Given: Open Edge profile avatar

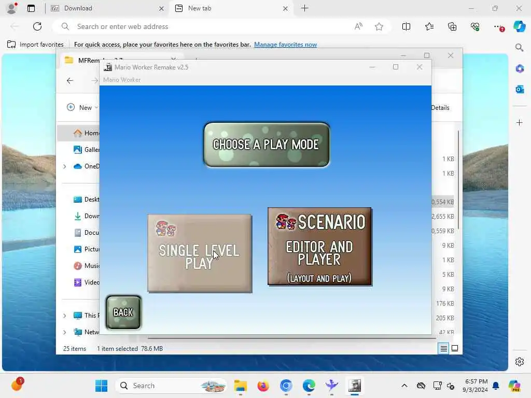Looking at the screenshot, I should coord(12,8).
